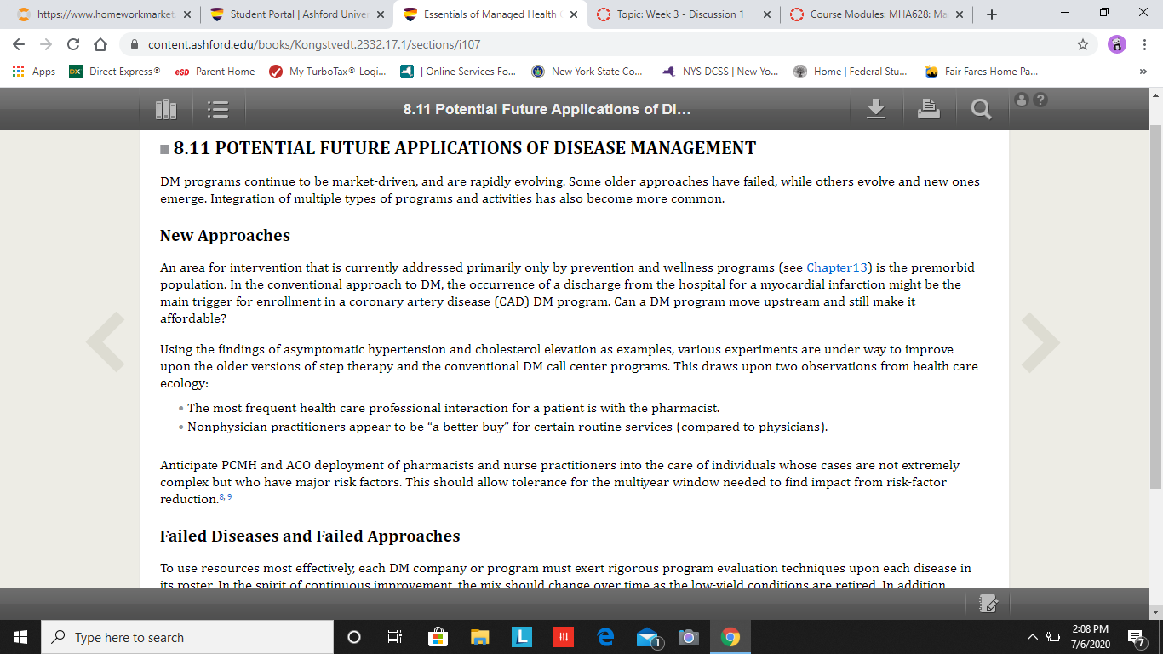Open File Explorer on taskbar
Image resolution: width=1163 pixels, height=654 pixels.
tap(480, 637)
